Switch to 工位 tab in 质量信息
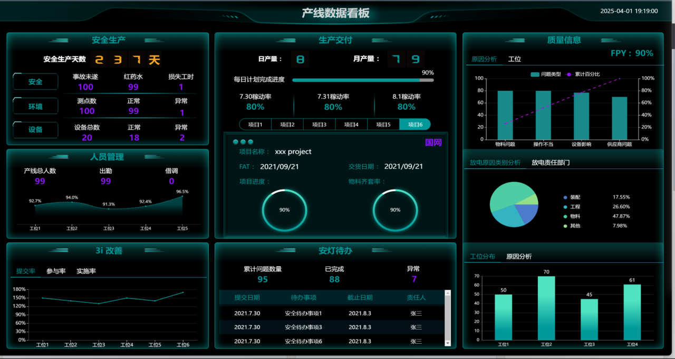 click(515, 59)
